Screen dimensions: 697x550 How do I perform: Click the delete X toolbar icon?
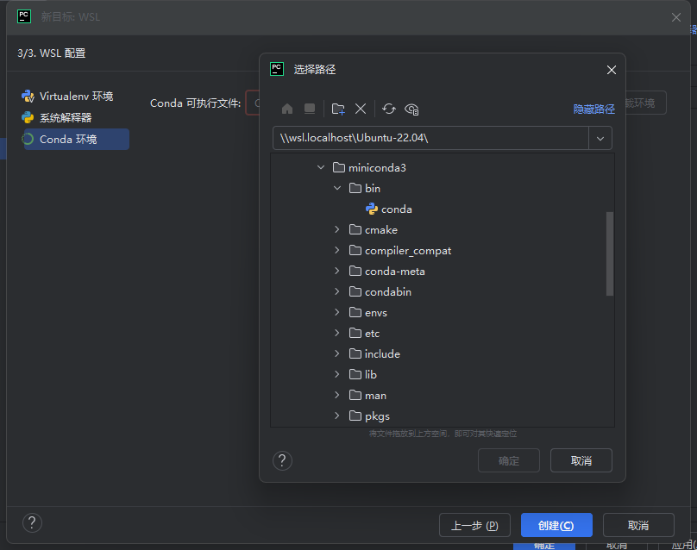pos(361,109)
